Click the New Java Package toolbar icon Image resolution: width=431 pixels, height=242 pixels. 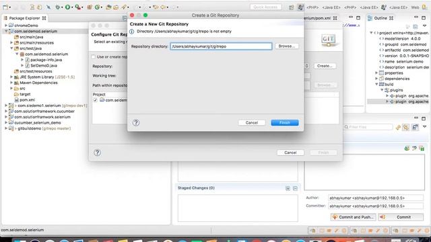90,7
